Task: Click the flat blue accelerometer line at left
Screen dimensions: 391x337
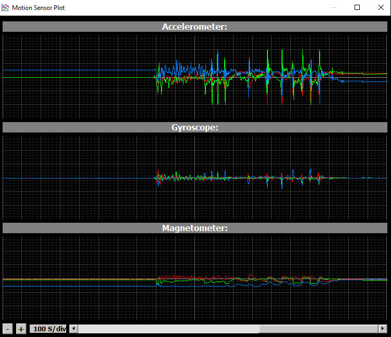Action: [x=78, y=70]
